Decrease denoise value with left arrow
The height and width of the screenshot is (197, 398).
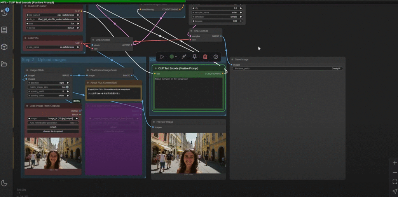(194, 21)
